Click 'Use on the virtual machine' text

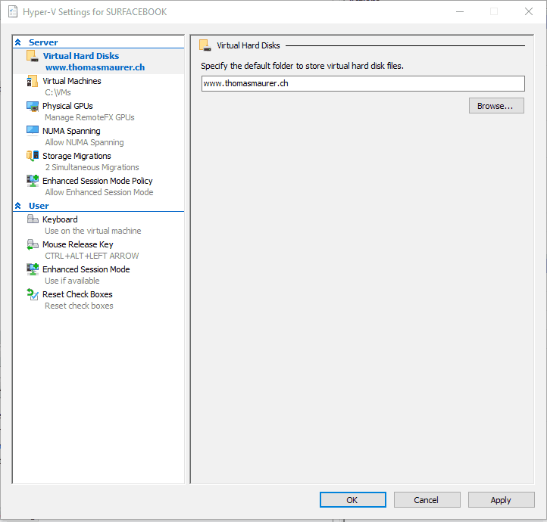93,231
